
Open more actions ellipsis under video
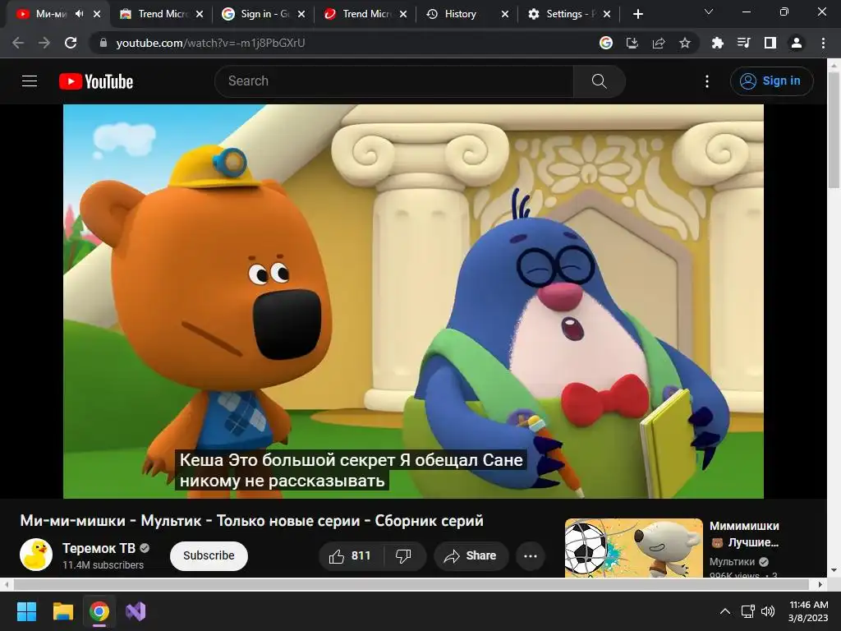[531, 556]
